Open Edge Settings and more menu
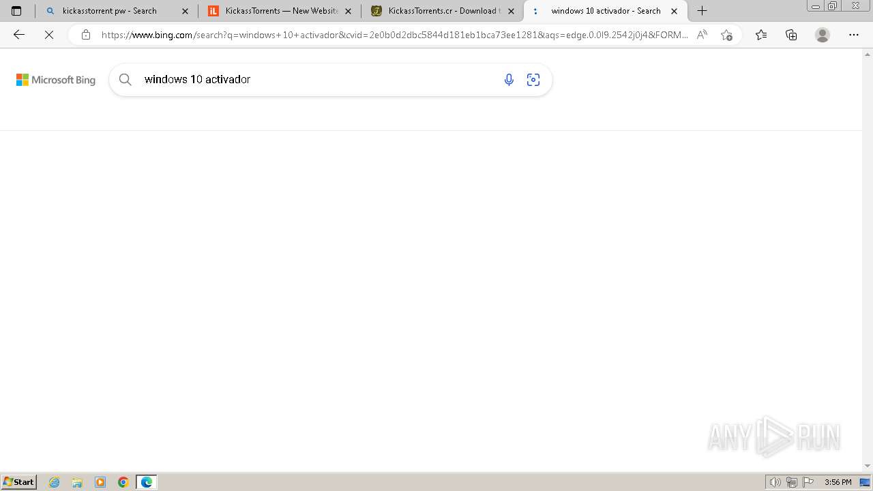The height and width of the screenshot is (491, 873). tap(854, 35)
